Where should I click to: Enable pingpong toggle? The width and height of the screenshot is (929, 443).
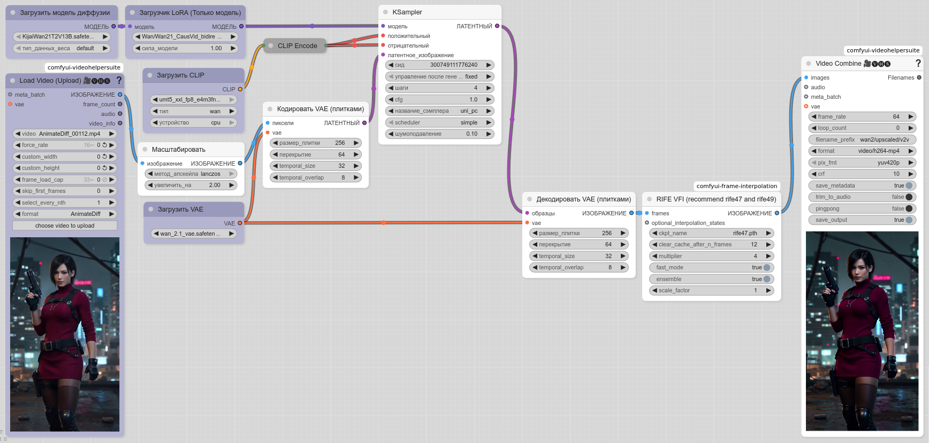909,209
